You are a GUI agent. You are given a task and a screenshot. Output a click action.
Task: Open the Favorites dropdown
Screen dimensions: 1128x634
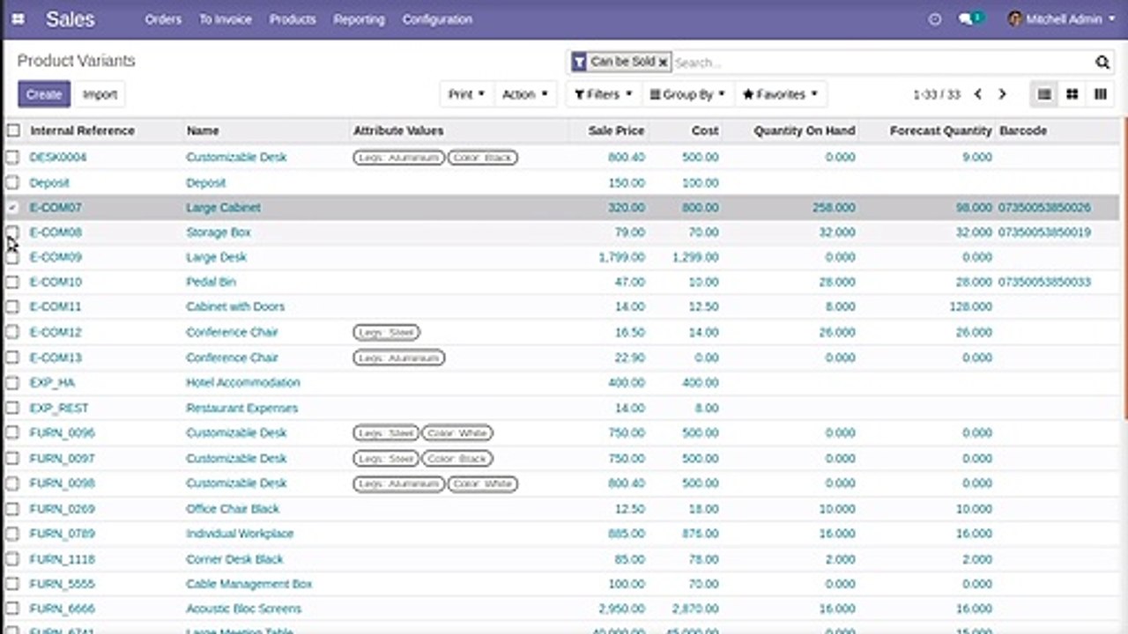(781, 94)
